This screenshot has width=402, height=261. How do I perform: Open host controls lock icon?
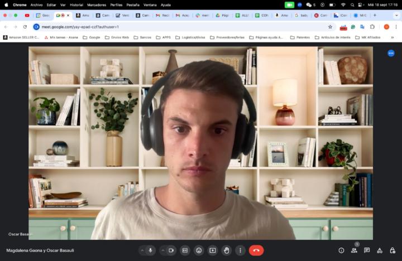(393, 250)
